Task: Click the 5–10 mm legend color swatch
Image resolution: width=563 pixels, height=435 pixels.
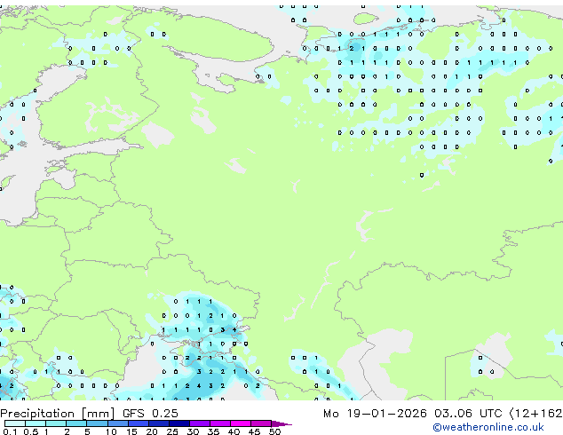Action: pos(97,423)
